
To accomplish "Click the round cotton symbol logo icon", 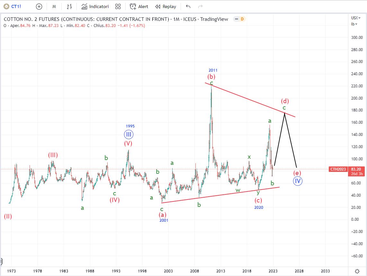I will click(x=6, y=6).
